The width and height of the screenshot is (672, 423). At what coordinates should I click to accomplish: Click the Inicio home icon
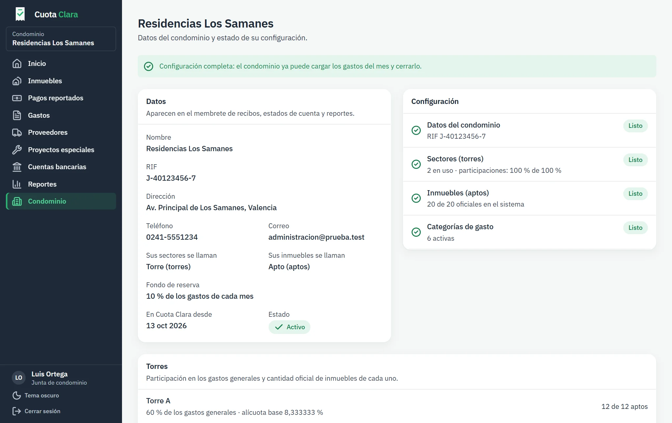point(17,64)
